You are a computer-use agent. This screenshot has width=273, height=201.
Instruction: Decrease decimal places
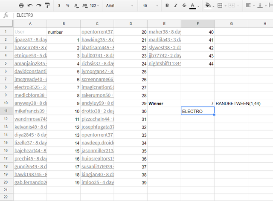(x=76, y=6)
